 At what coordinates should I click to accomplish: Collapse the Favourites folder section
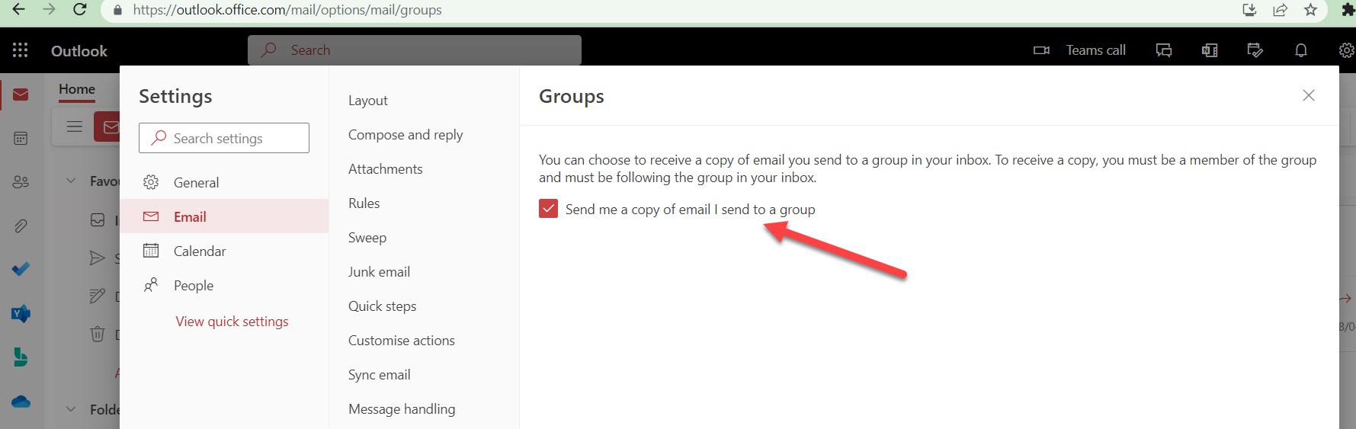pyautogui.click(x=71, y=181)
